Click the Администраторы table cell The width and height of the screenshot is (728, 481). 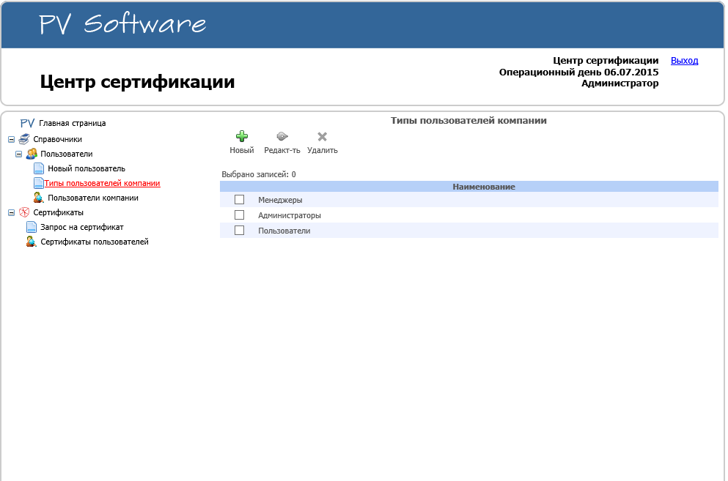tap(290, 215)
